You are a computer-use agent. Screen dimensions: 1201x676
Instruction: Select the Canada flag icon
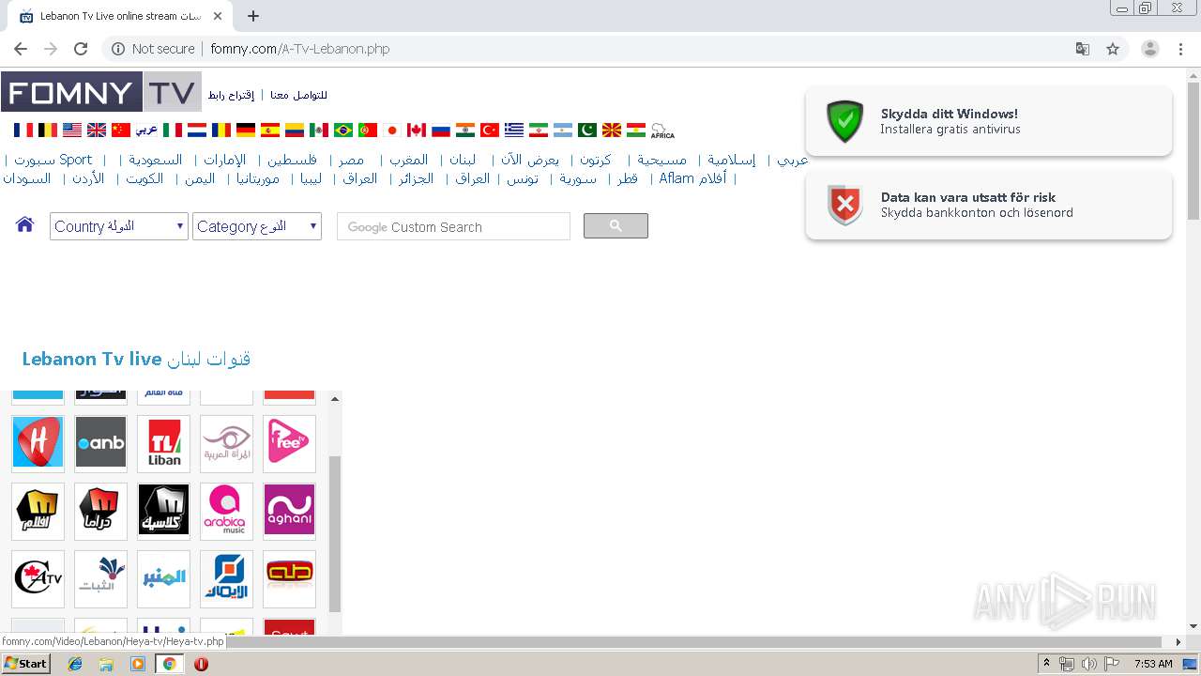[417, 130]
